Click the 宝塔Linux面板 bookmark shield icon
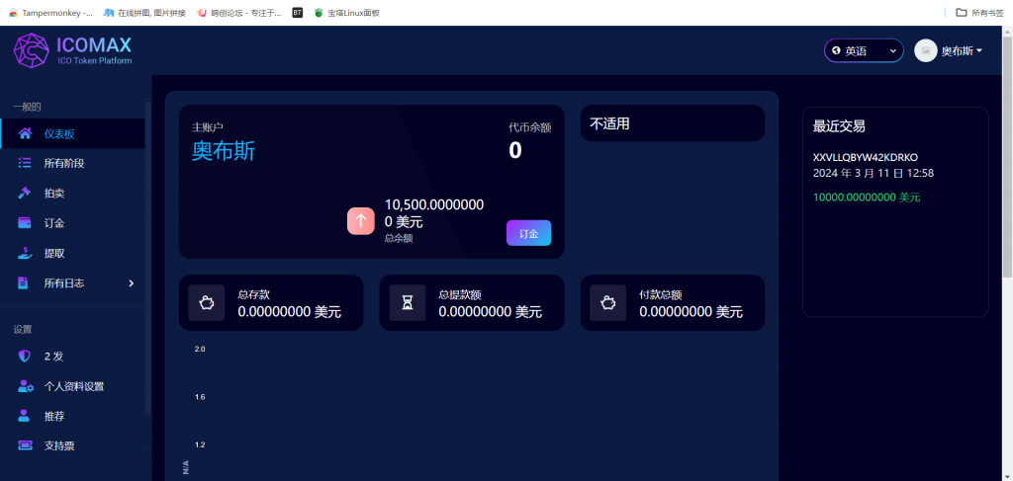 (x=318, y=12)
